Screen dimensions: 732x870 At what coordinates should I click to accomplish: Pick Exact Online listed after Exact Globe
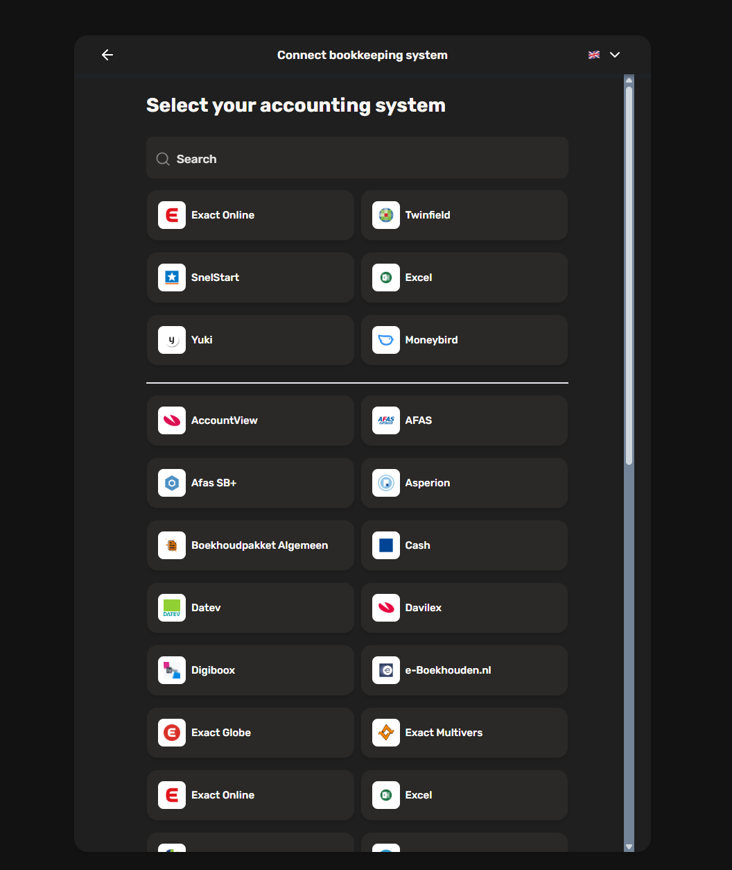tap(250, 795)
